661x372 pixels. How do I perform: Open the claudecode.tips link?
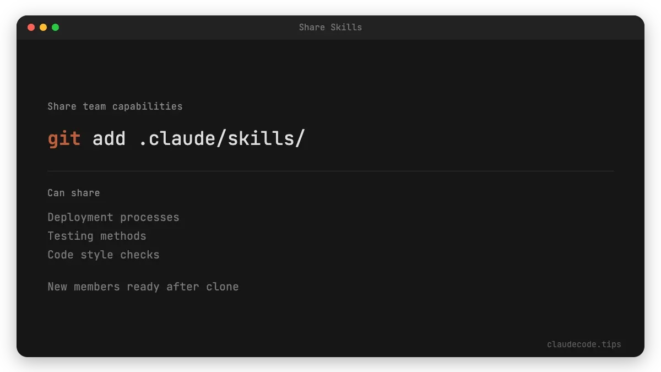click(584, 344)
